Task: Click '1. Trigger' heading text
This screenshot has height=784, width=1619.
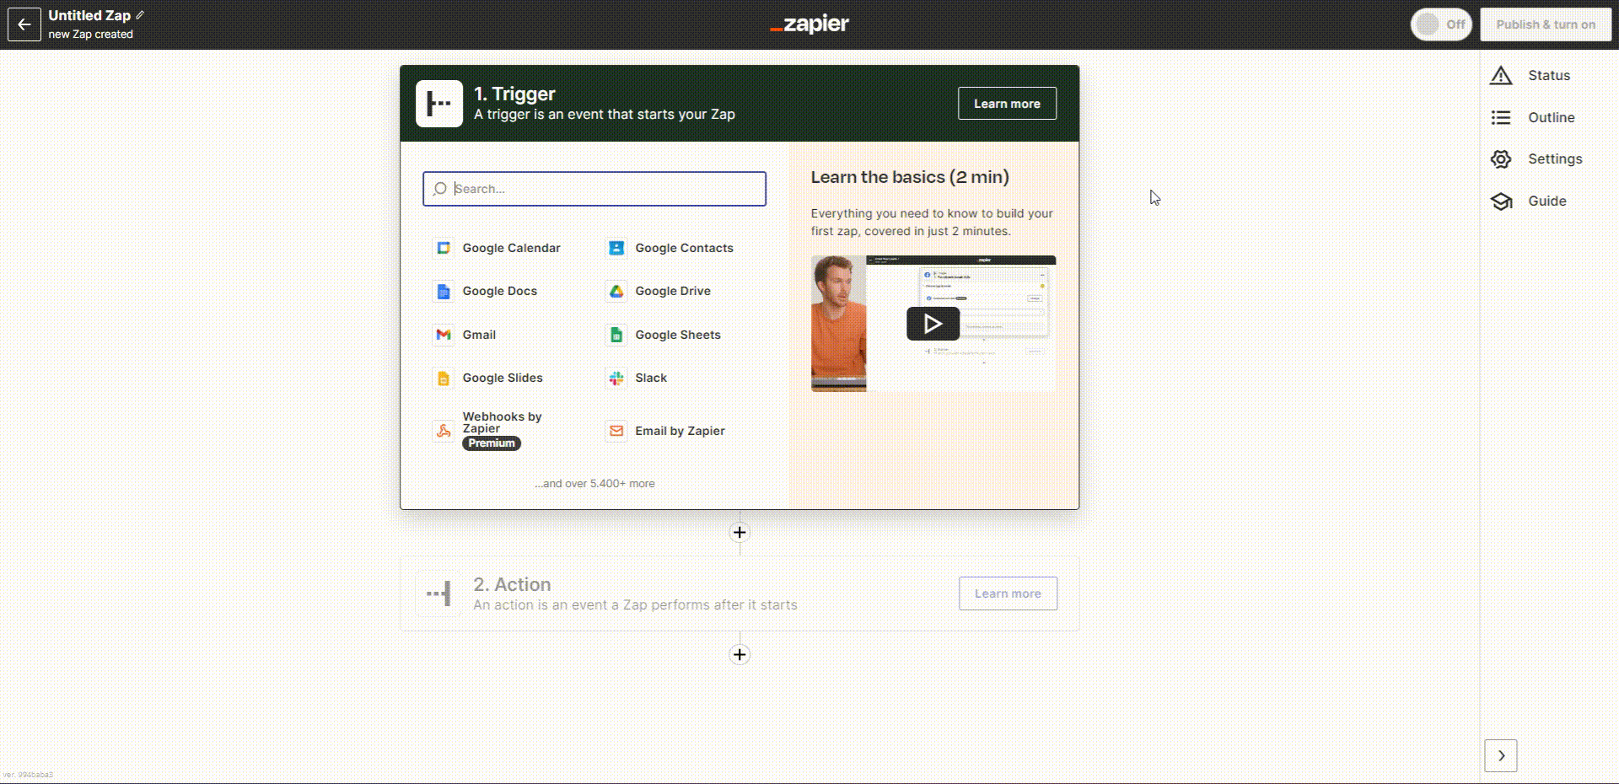Action: [x=514, y=94]
